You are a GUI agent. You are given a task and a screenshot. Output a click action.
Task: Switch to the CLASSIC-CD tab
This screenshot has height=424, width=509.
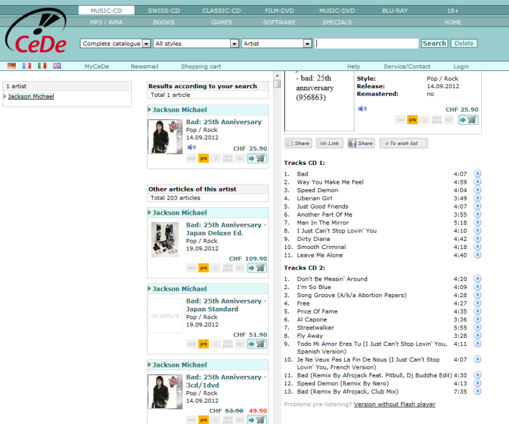[221, 10]
